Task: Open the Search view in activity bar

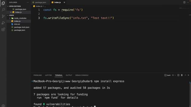Action: [x=3, y=10]
